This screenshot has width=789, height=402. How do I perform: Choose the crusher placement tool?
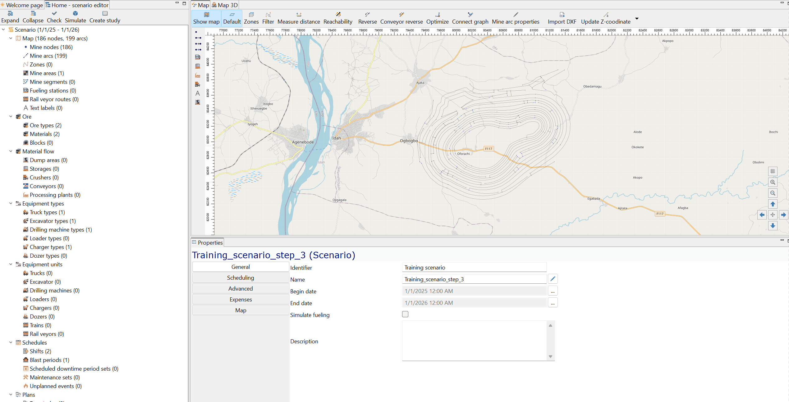198,84
